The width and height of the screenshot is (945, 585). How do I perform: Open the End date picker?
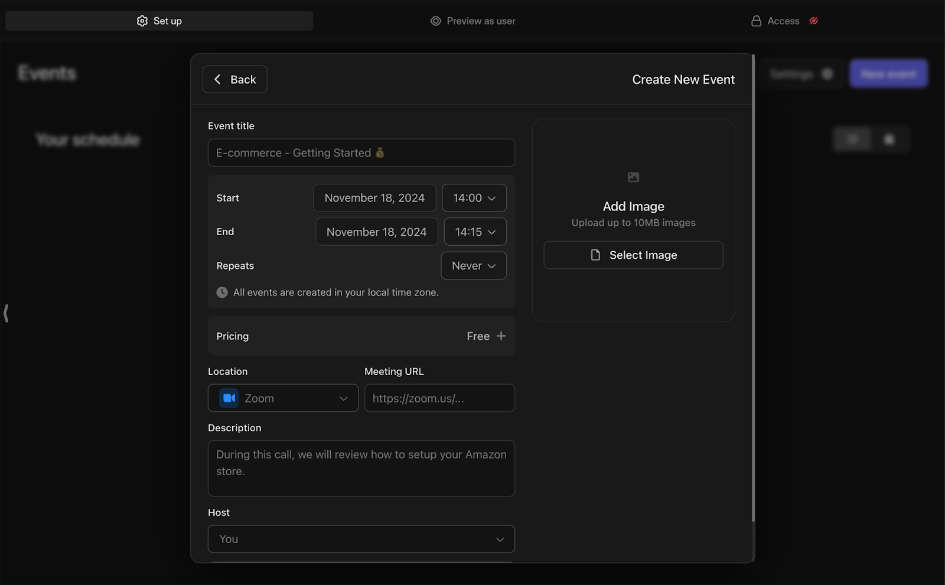click(x=377, y=232)
